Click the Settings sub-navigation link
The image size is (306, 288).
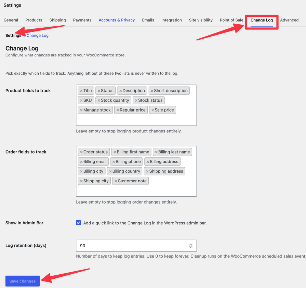point(13,36)
